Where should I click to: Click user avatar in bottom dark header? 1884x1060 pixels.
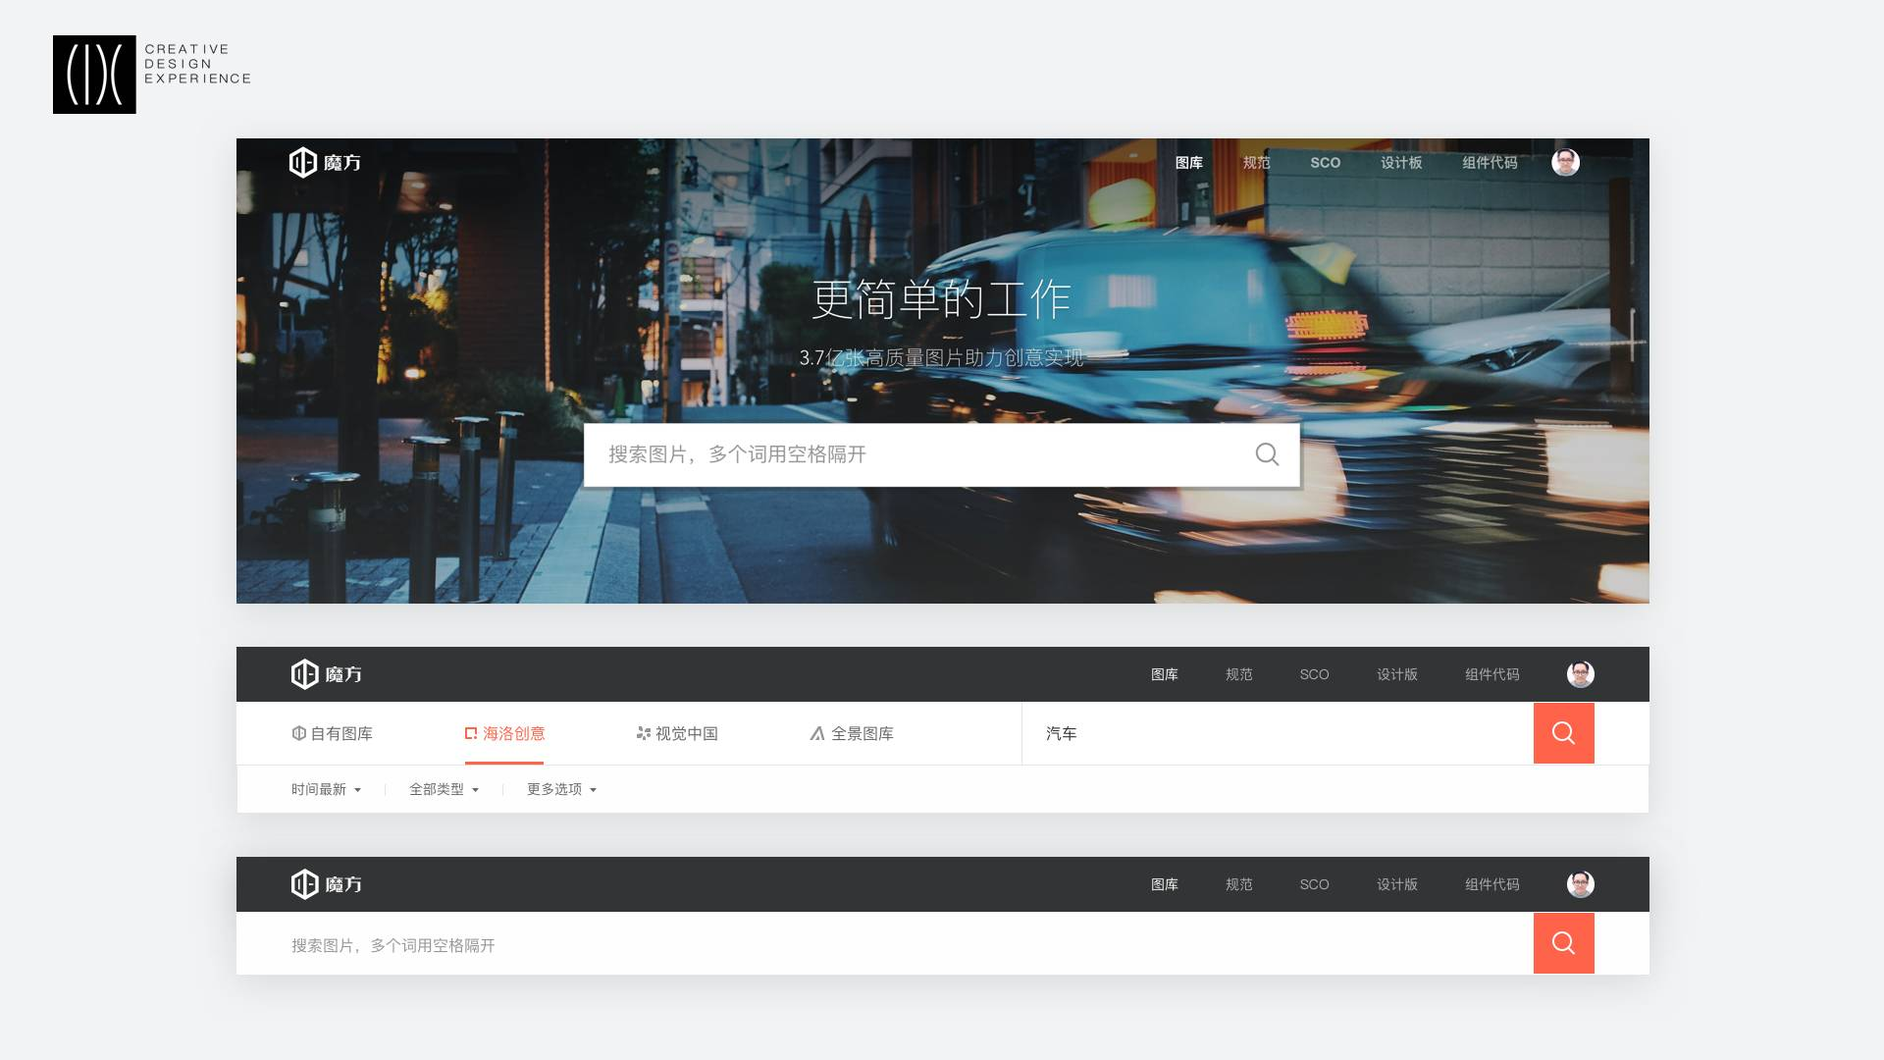pos(1580,884)
